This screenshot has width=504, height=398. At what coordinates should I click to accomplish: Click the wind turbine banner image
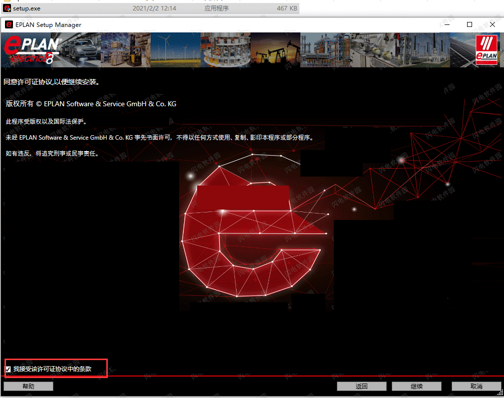(x=176, y=50)
